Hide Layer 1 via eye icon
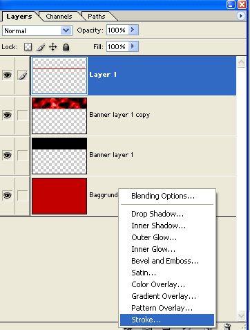 click(7, 75)
